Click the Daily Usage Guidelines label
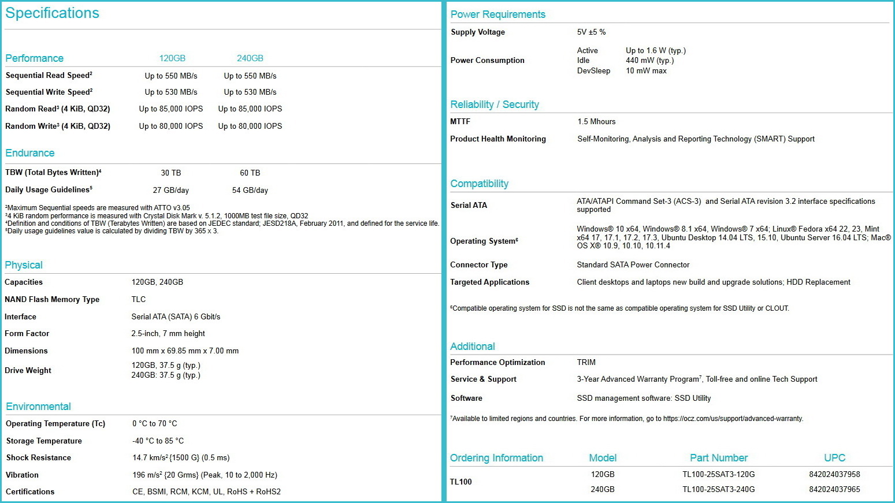 (49, 189)
